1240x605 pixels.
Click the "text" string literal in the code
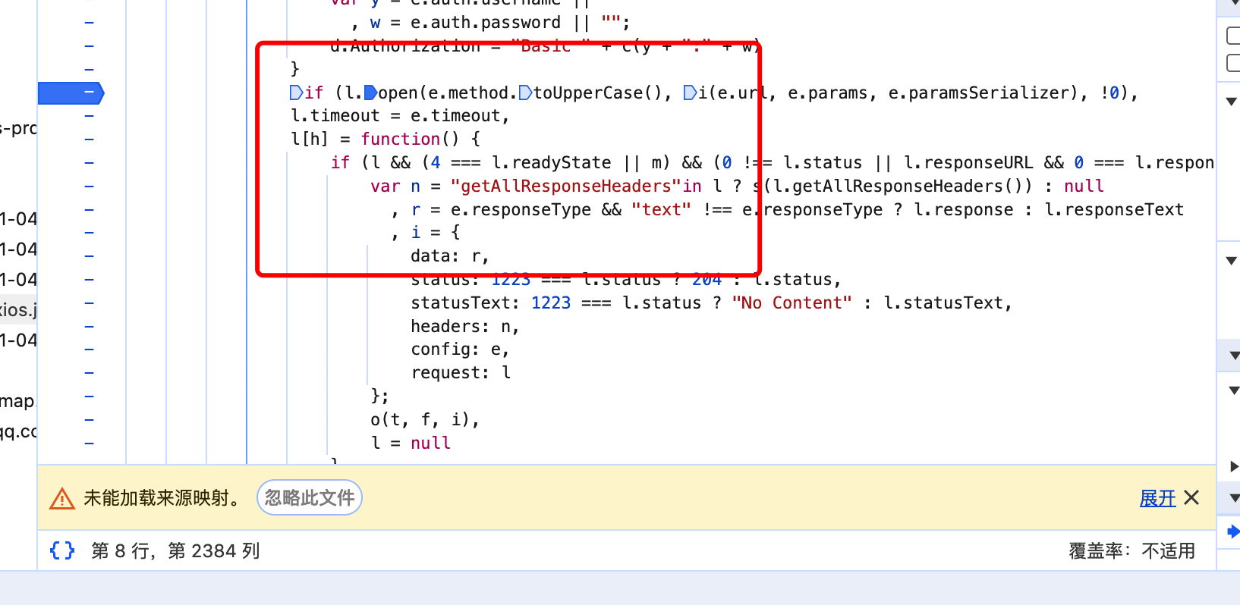[661, 209]
